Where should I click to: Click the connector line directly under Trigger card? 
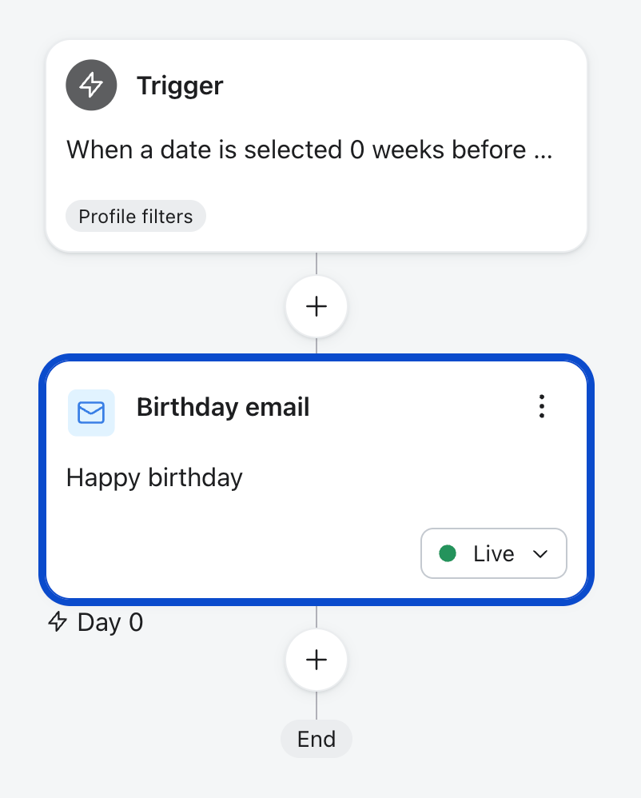[x=317, y=264]
